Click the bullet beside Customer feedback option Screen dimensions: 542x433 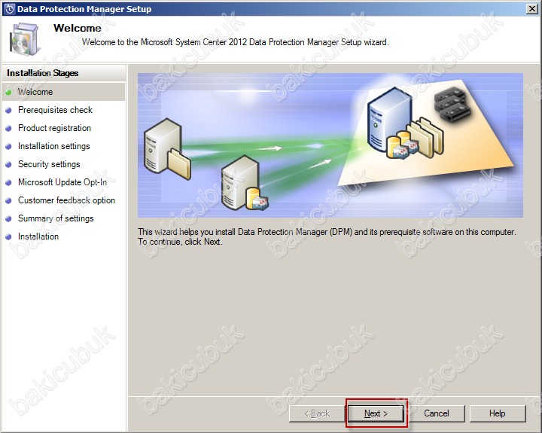click(8, 201)
